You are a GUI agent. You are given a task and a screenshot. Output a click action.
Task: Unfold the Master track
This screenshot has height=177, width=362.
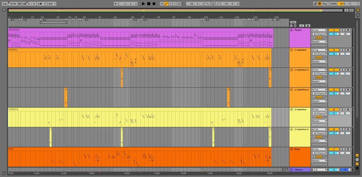pyautogui.click(x=291, y=170)
